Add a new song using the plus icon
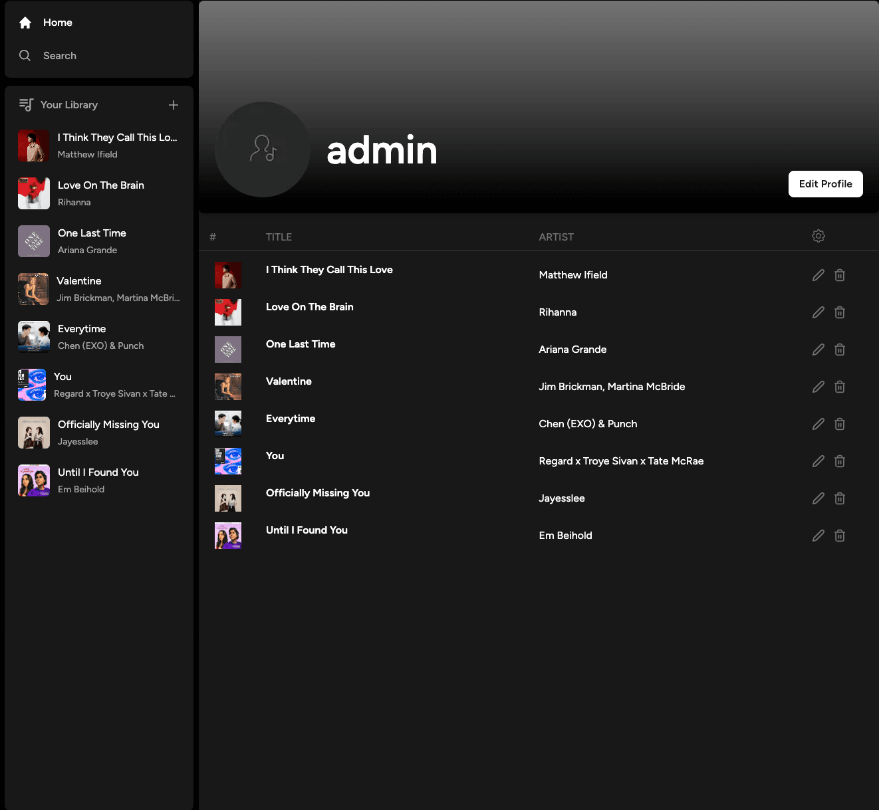The width and height of the screenshot is (879, 810). click(174, 104)
